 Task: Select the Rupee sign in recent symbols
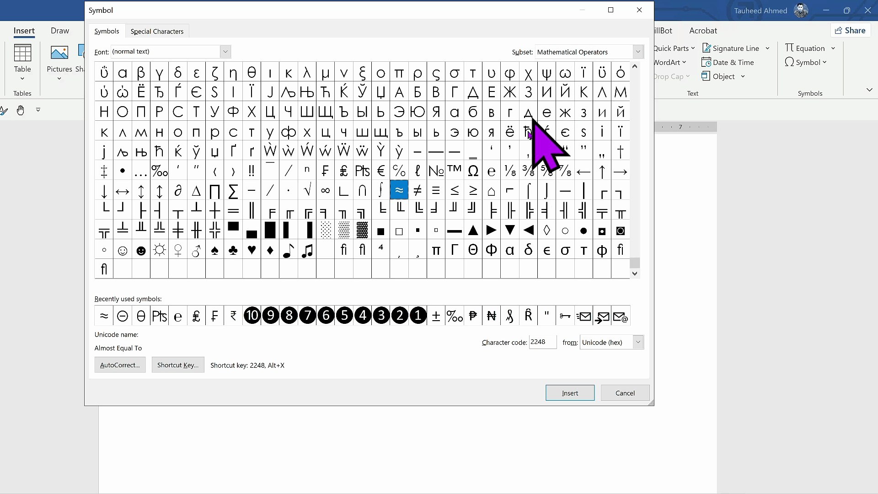(x=233, y=316)
